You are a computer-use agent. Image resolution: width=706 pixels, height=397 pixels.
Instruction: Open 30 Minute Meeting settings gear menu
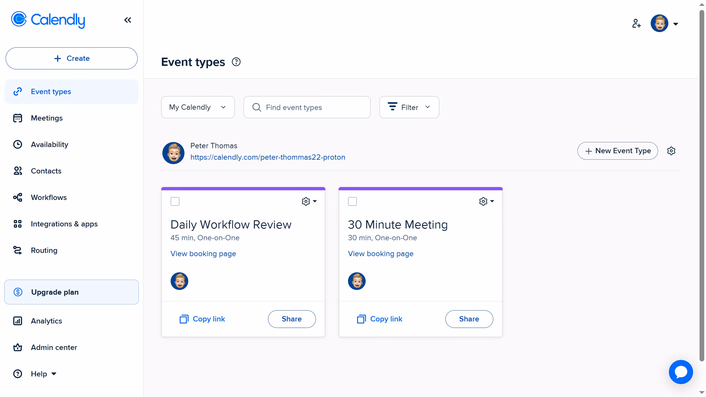tap(487, 201)
